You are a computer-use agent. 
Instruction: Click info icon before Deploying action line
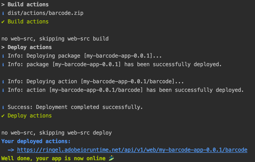pos(3,82)
